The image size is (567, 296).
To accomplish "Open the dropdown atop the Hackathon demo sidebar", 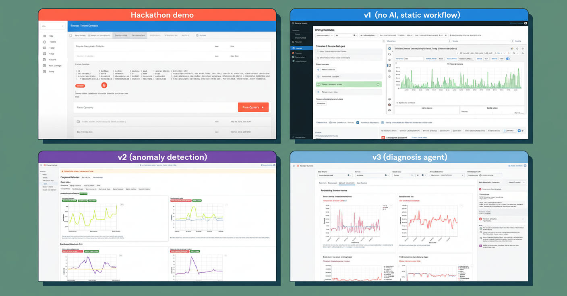I will coord(52,26).
